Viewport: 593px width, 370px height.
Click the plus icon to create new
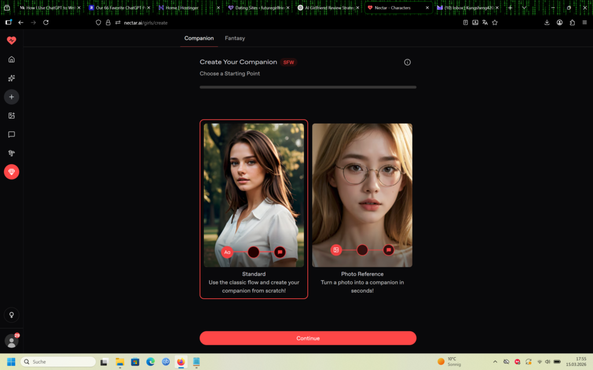[12, 97]
